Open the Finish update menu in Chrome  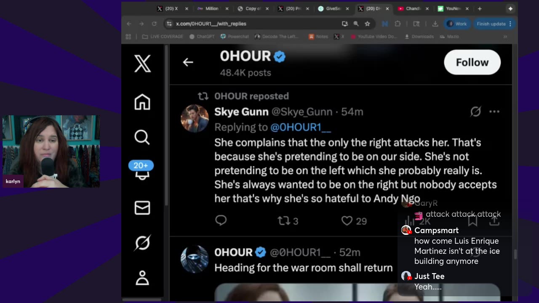[494, 24]
